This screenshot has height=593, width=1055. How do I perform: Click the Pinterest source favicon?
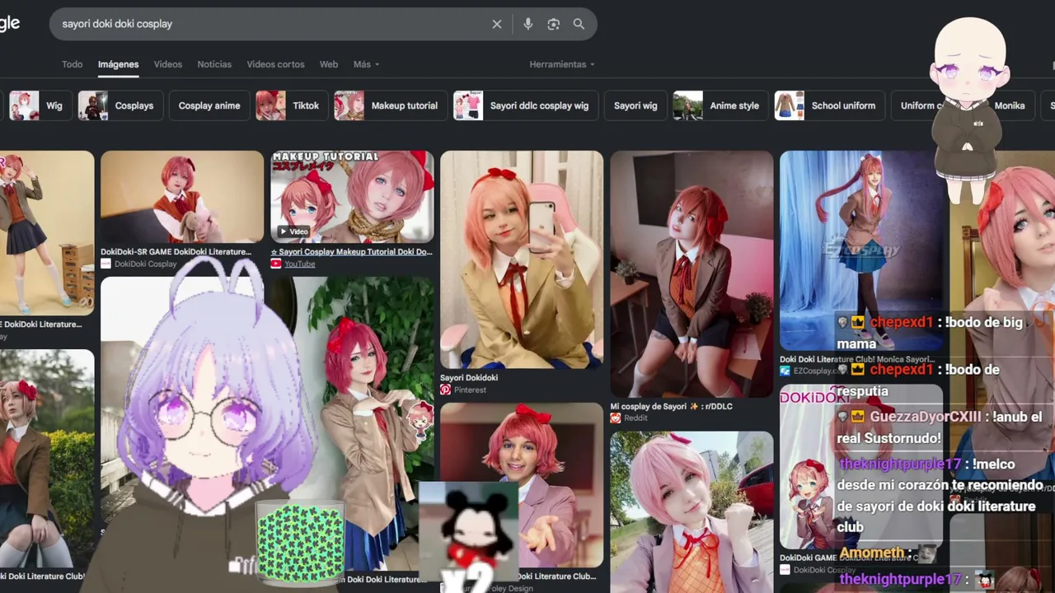pos(445,390)
